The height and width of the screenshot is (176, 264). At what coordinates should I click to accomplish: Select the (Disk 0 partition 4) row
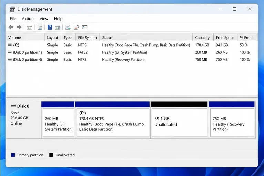[132, 59]
